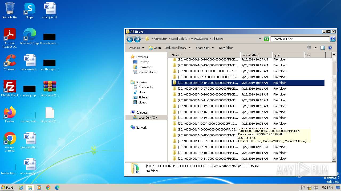Click the Action Center flag tray icon
Image resolution: width=341 pixels, height=191 pixels.
[303, 188]
